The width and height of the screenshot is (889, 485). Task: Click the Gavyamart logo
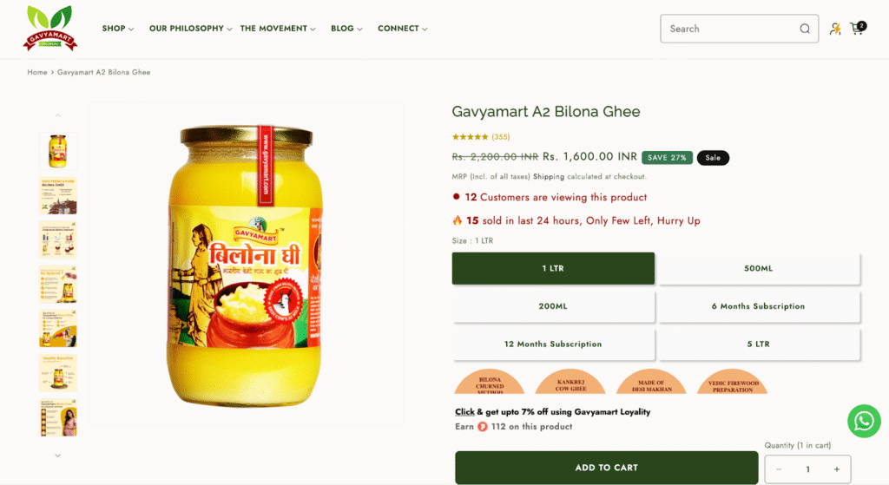point(50,29)
